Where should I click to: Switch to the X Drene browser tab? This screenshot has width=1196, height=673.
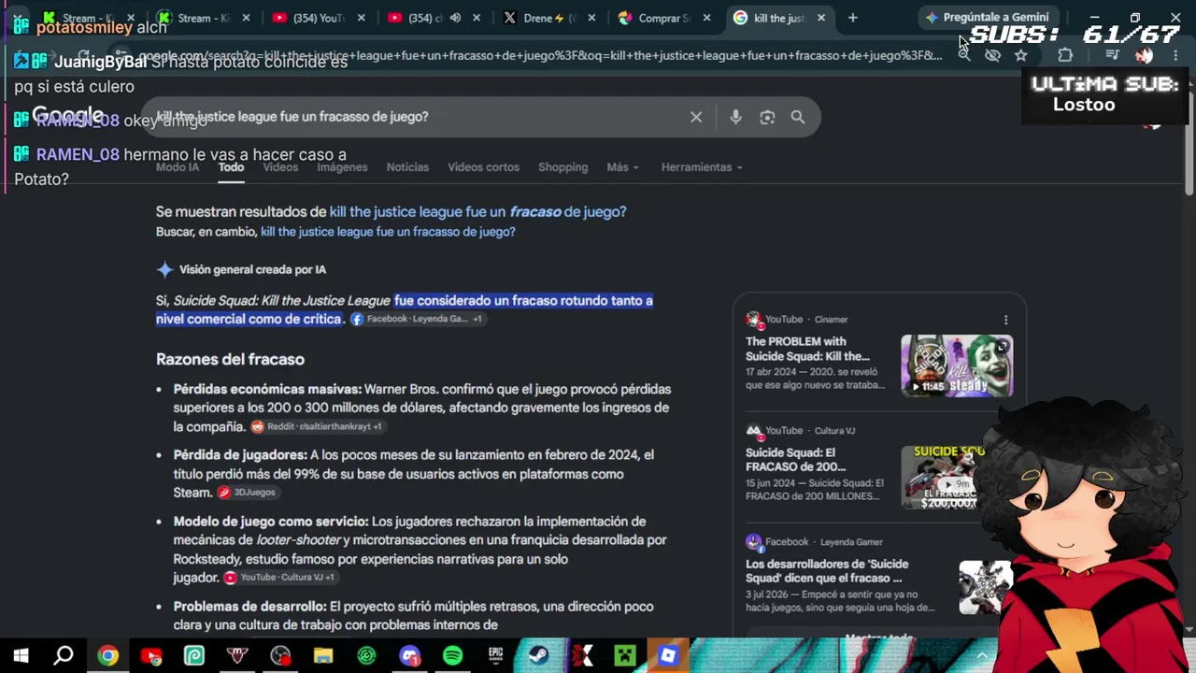(549, 18)
